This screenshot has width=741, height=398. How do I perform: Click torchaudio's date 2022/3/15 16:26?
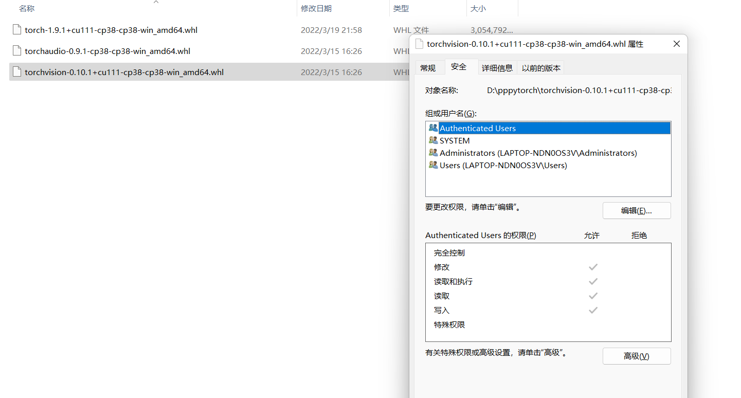331,51
